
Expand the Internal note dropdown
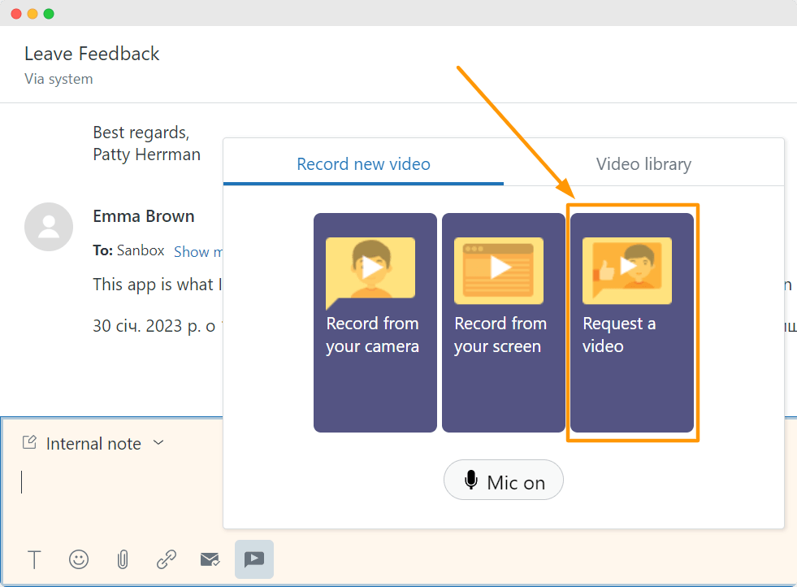click(x=158, y=442)
